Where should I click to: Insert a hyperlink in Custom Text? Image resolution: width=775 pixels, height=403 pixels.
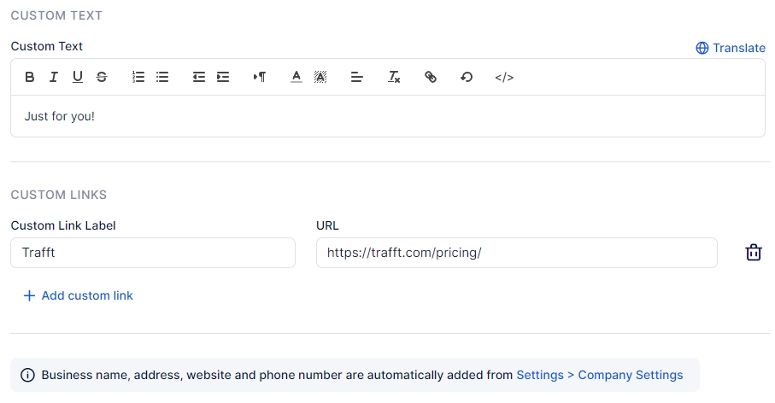431,77
